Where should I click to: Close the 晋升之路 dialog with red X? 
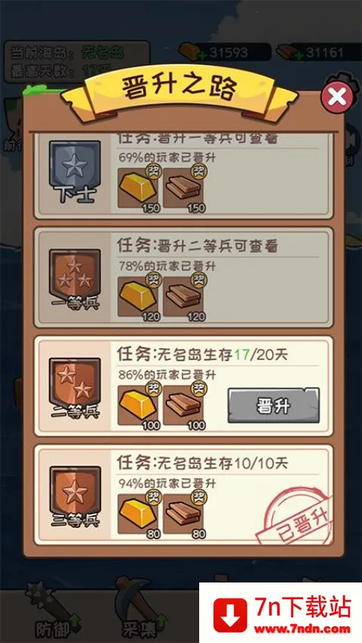337,96
